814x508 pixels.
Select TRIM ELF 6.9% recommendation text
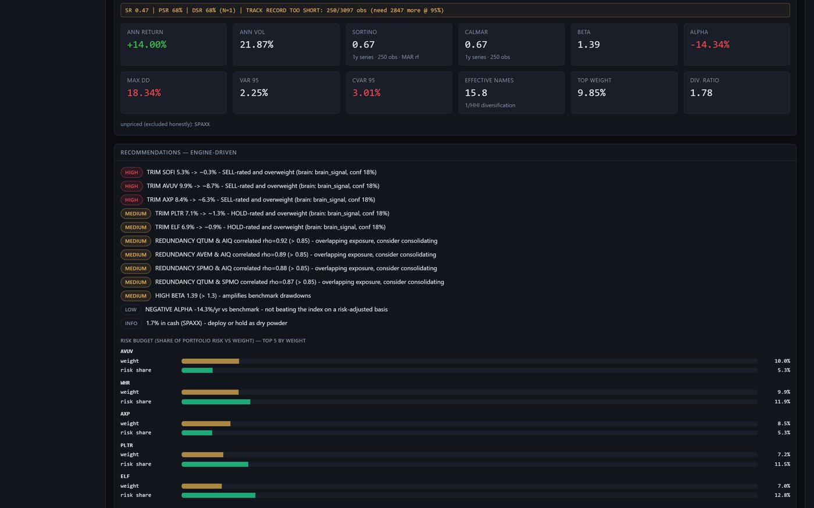coord(270,227)
